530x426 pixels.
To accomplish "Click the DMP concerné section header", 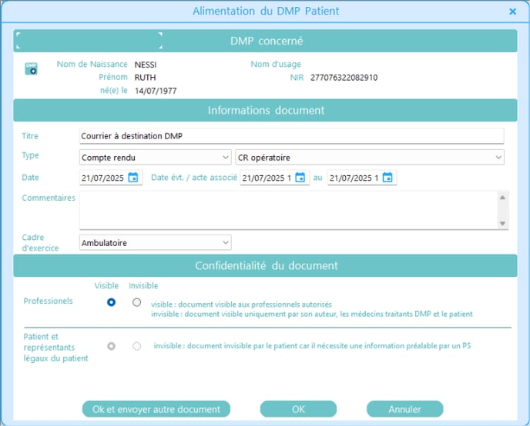I will (265, 41).
